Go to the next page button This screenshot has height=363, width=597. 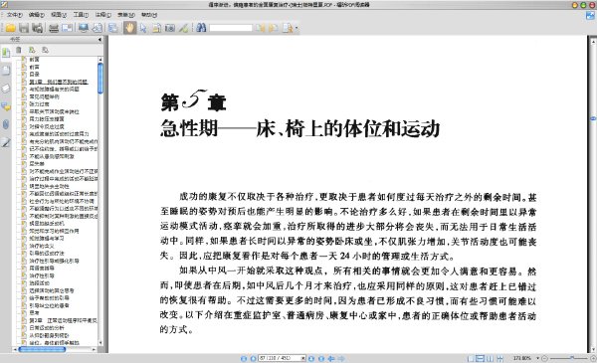[311, 358]
